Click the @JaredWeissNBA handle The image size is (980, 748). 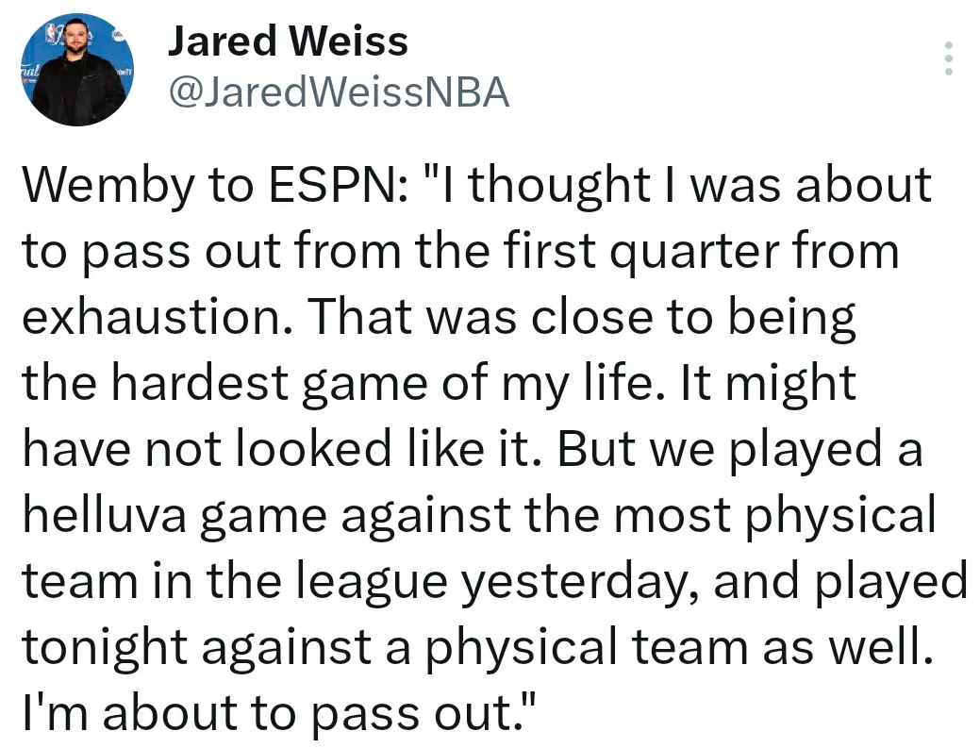point(338,91)
